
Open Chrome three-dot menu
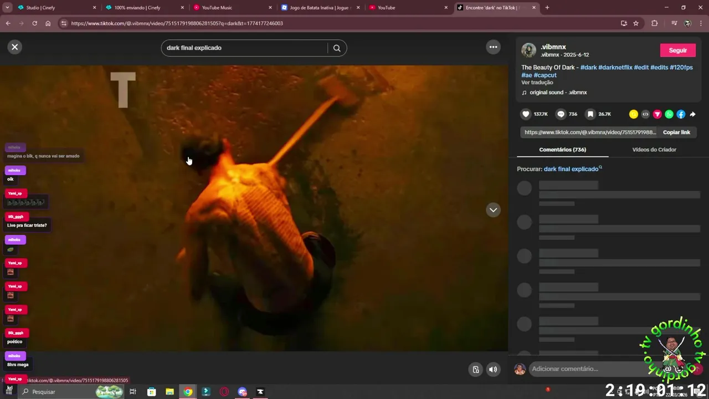pyautogui.click(x=701, y=23)
